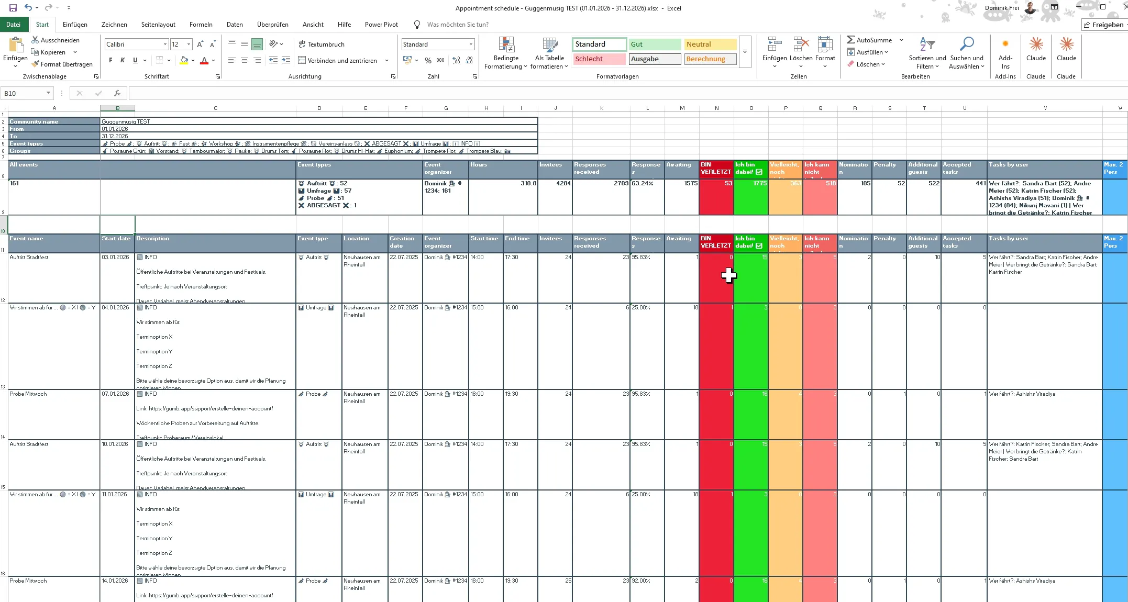The height and width of the screenshot is (602, 1128).
Task: Click the Was möchten Sie tun search box
Action: point(458,24)
